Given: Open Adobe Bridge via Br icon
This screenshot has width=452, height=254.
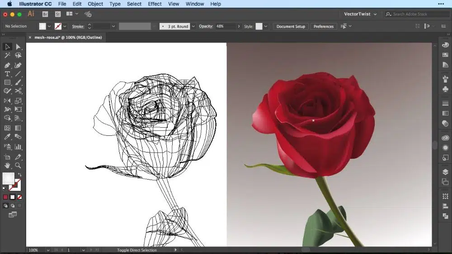Looking at the screenshot, I should pos(45,14).
